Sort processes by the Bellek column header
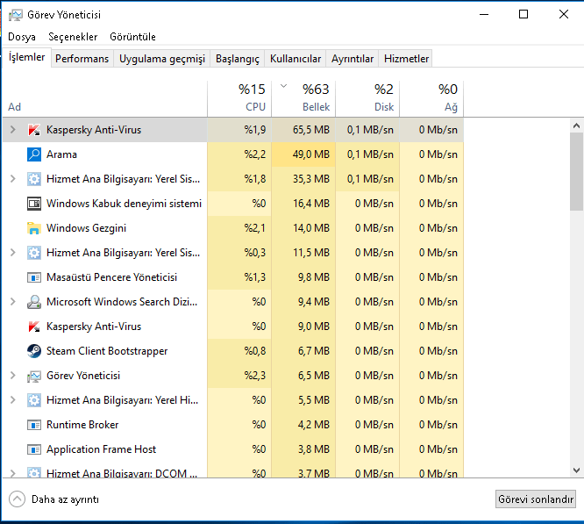 tap(303, 98)
